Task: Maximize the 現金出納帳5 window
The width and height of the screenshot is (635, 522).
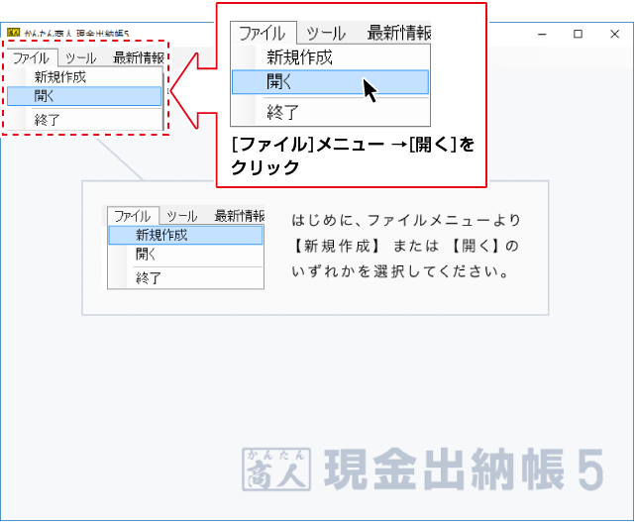Action: tap(578, 33)
